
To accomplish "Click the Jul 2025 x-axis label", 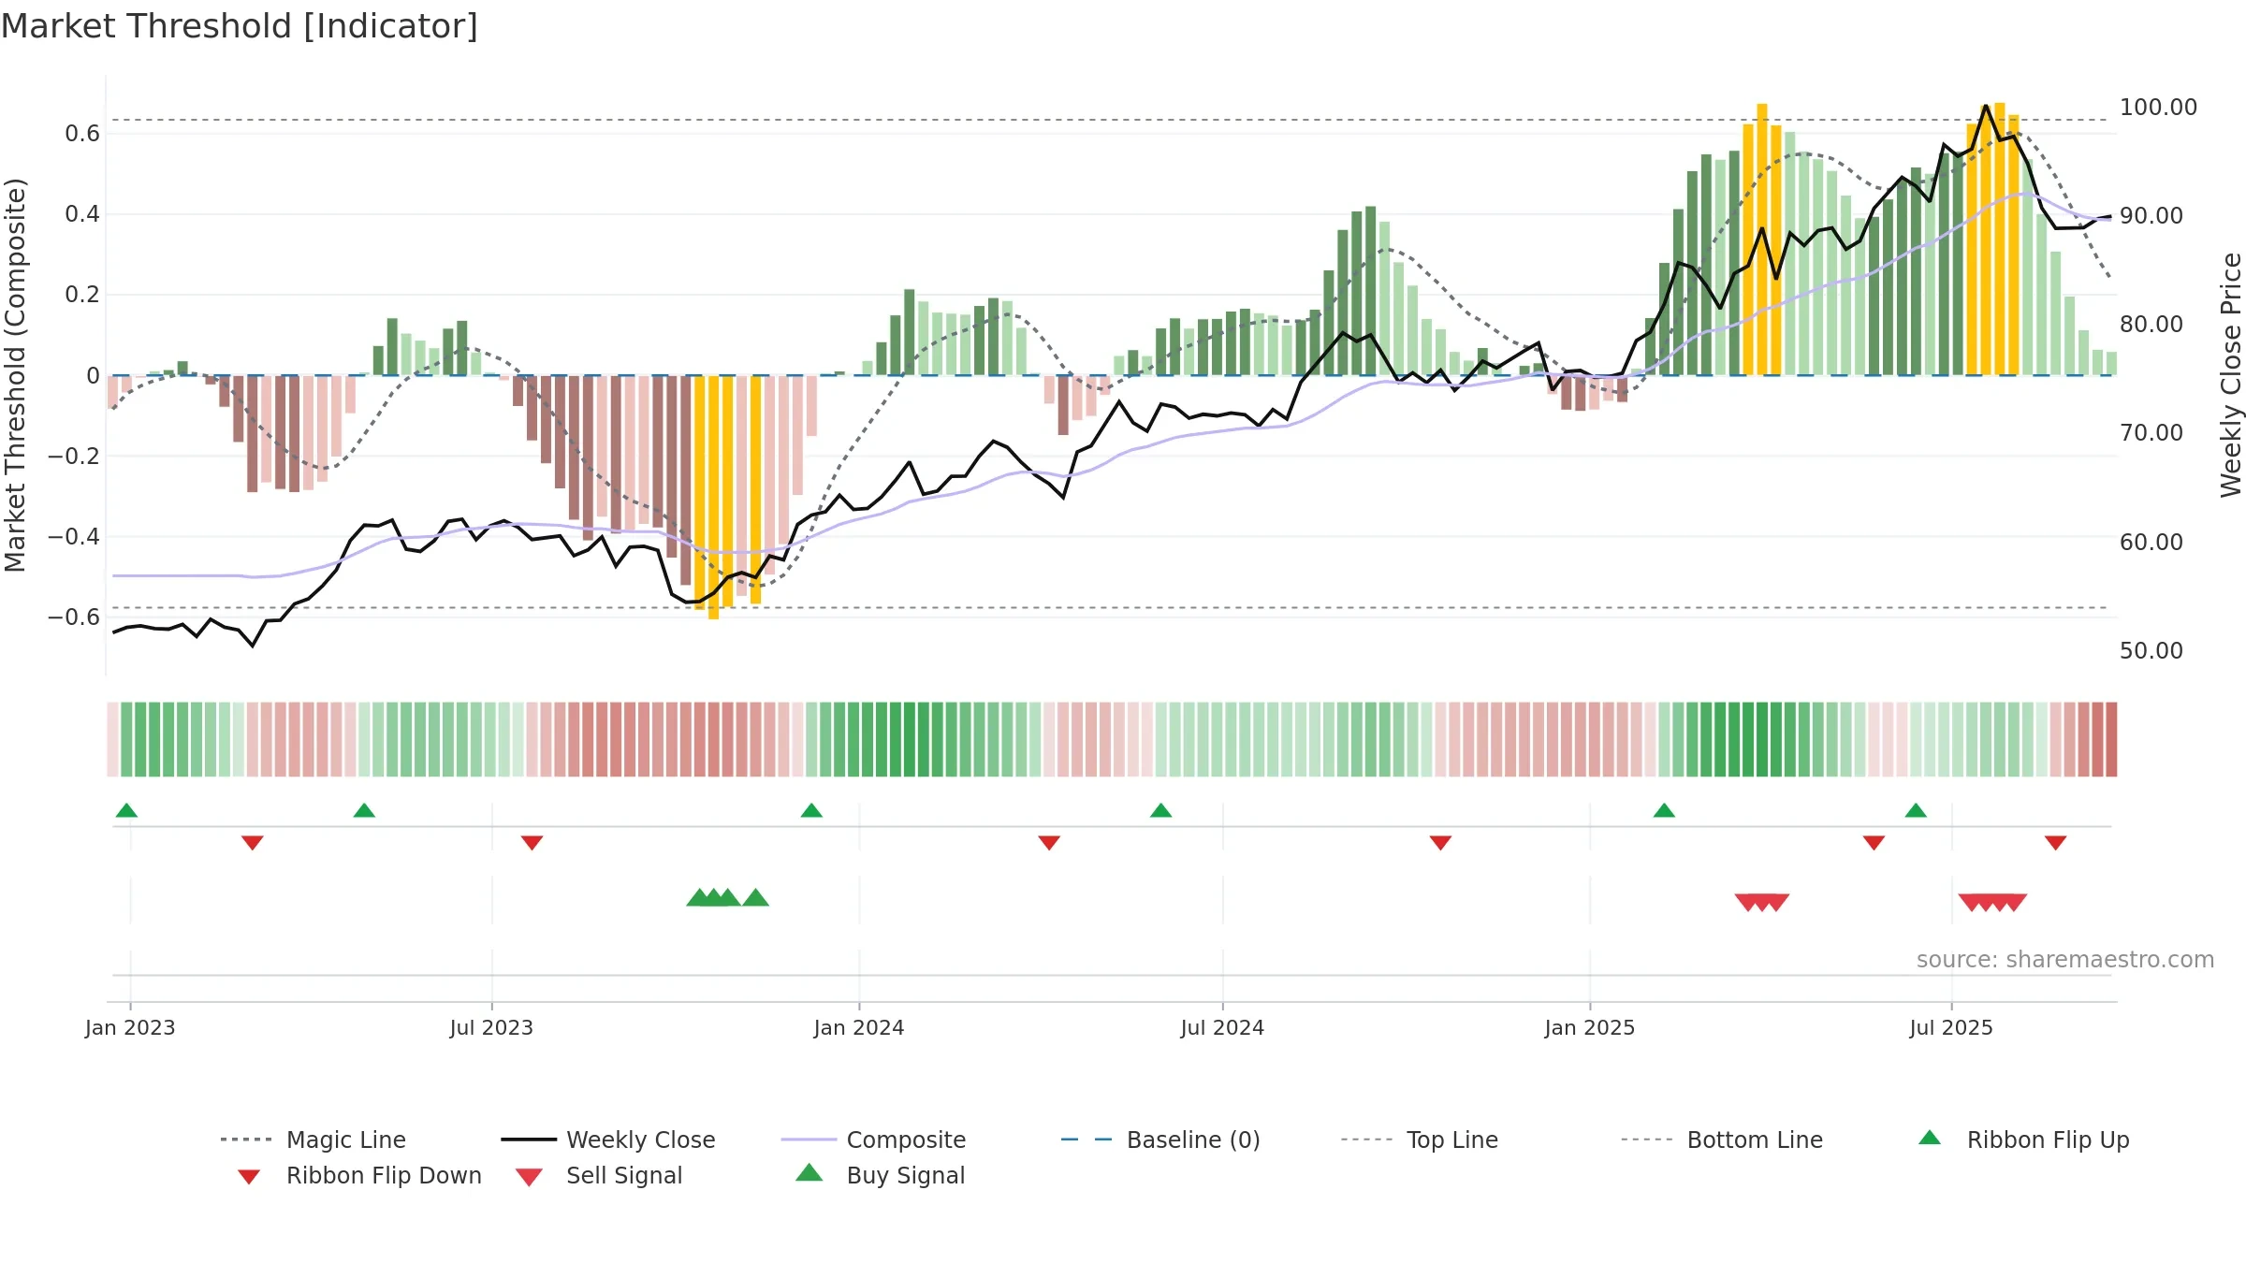I will (x=1951, y=1027).
